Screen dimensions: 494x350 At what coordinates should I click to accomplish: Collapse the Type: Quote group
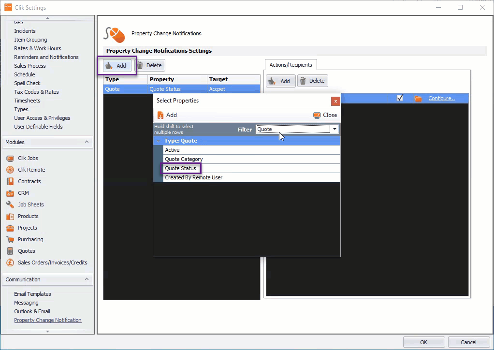(158, 141)
